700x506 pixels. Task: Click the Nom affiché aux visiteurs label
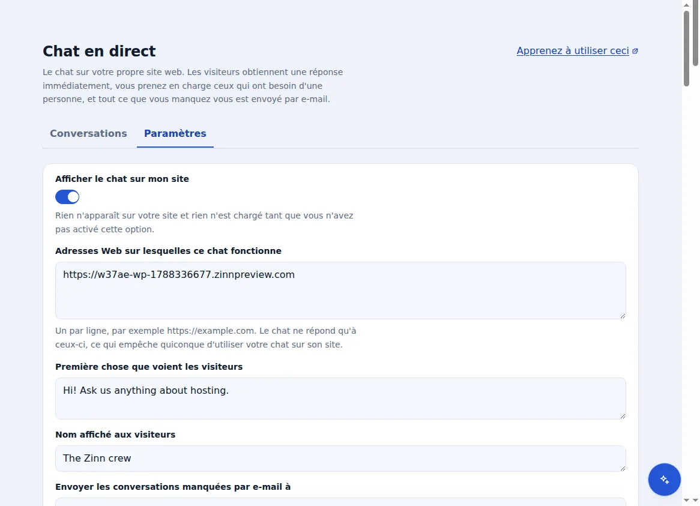click(x=115, y=435)
